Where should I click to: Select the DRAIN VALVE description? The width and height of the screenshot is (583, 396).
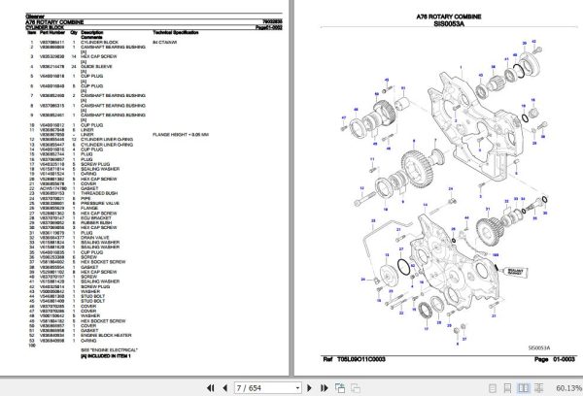[x=95, y=238]
